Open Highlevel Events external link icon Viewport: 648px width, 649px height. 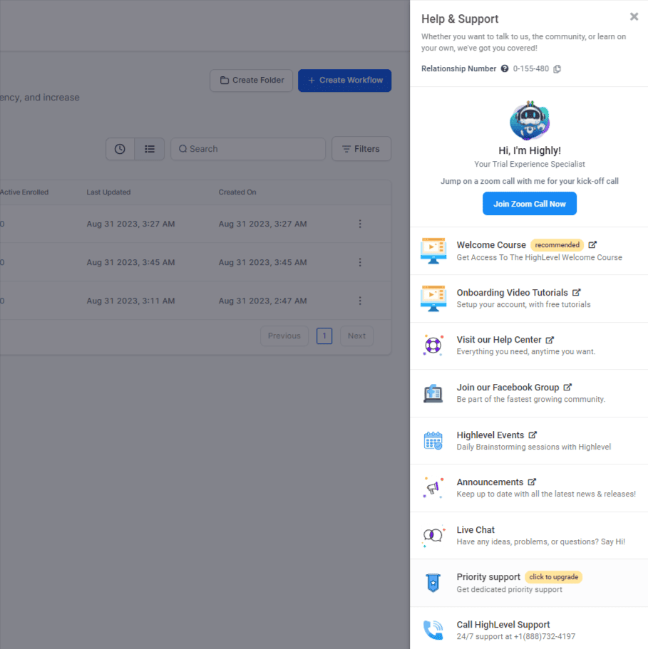coord(533,435)
